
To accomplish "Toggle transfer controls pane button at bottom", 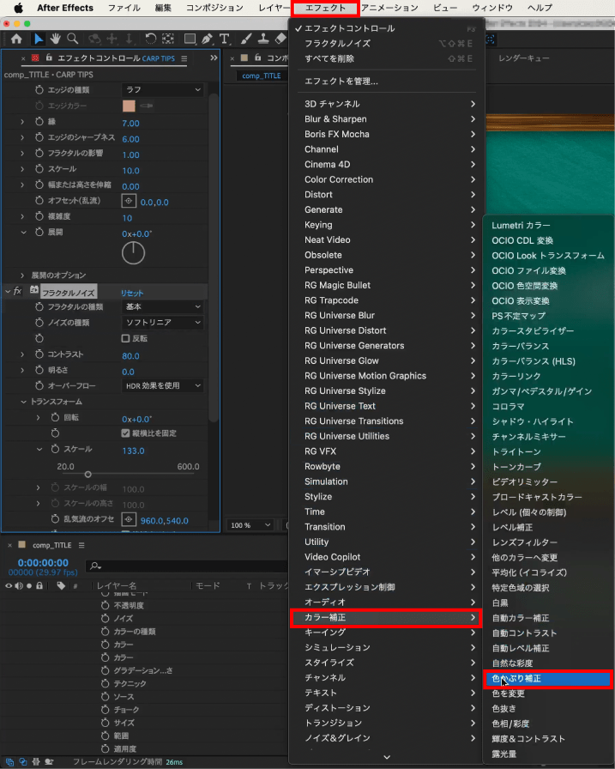I will 22,761.
